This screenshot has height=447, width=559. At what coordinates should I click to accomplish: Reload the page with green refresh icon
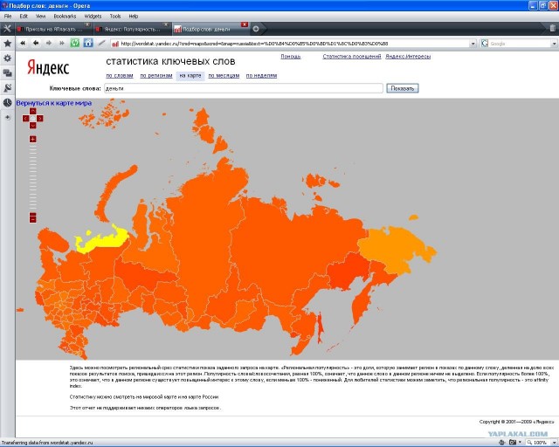[75, 43]
